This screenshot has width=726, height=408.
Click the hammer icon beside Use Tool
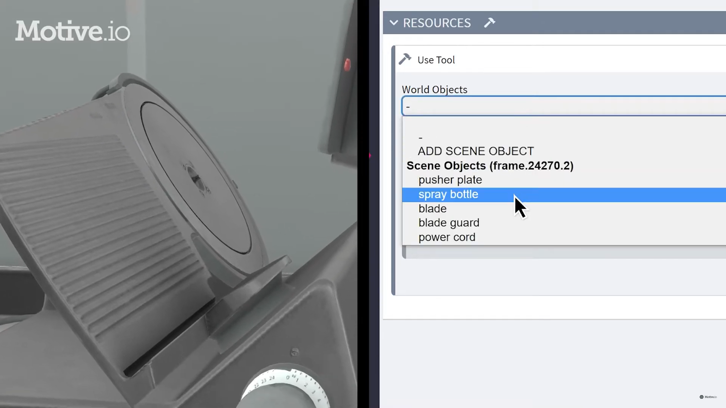click(x=405, y=59)
